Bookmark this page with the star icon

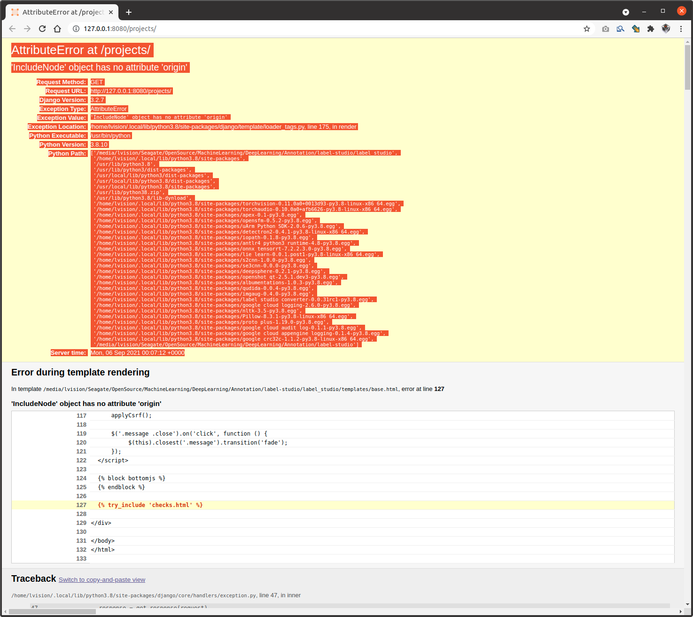(x=587, y=29)
